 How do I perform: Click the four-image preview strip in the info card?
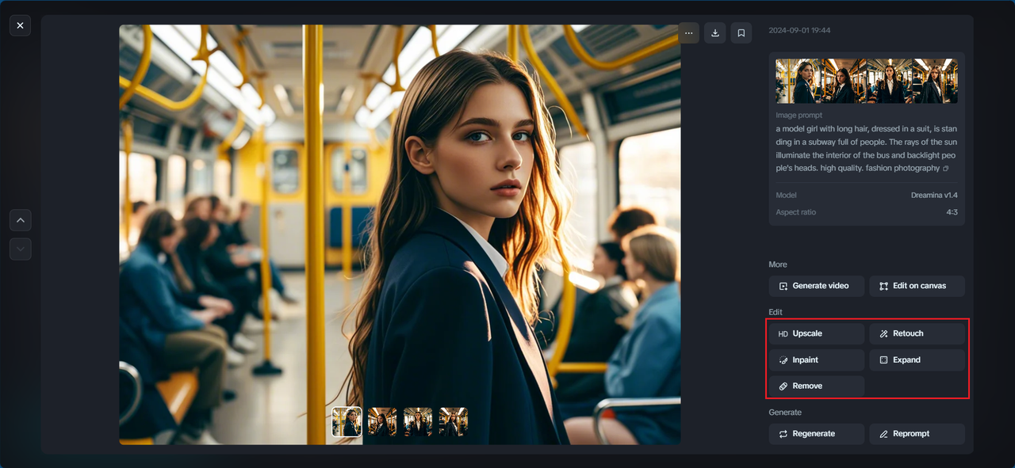(x=867, y=81)
